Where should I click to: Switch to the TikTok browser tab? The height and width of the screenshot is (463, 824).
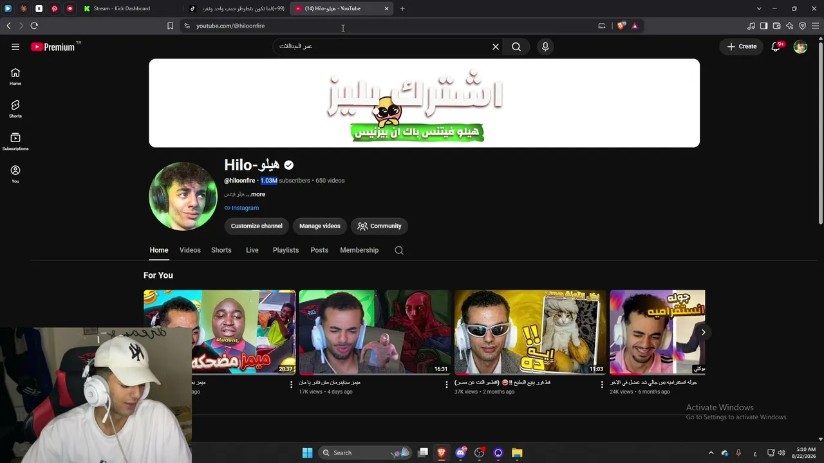[237, 8]
